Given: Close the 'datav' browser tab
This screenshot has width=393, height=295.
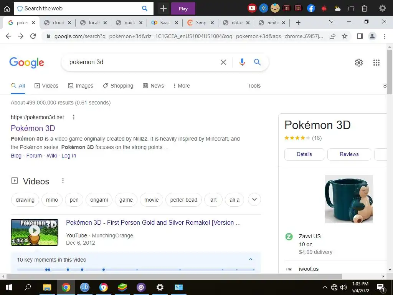Looking at the screenshot, I should point(248,23).
